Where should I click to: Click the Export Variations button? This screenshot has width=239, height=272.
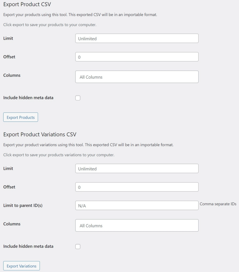pos(22,266)
